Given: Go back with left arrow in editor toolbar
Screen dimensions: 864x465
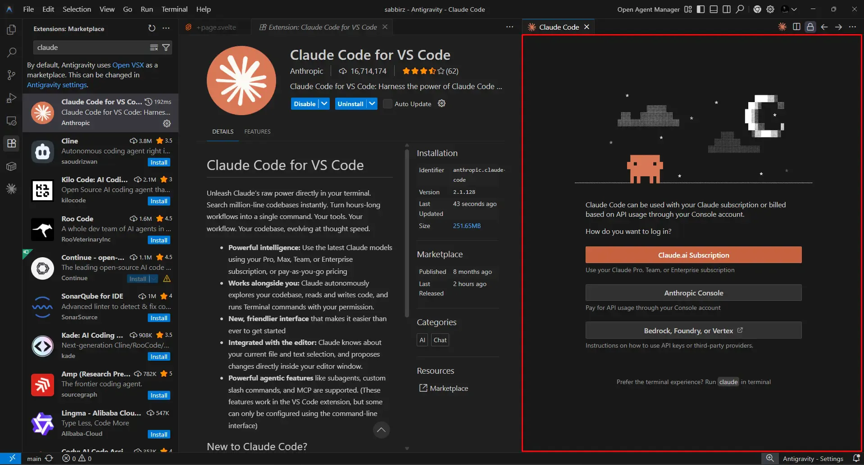Looking at the screenshot, I should click(x=824, y=27).
